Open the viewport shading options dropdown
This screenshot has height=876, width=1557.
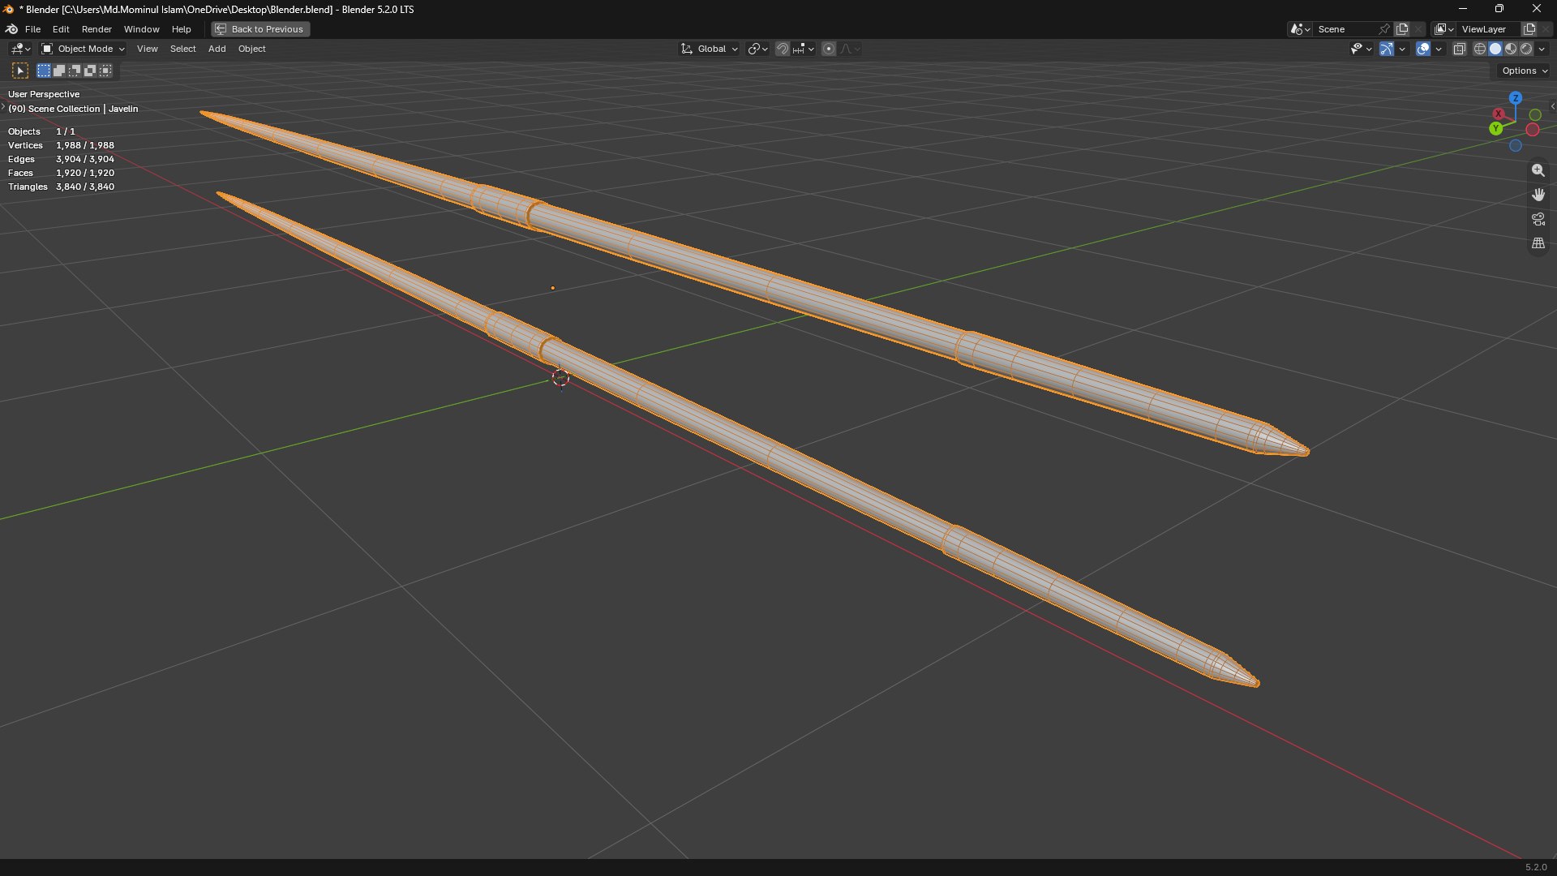[x=1542, y=49]
